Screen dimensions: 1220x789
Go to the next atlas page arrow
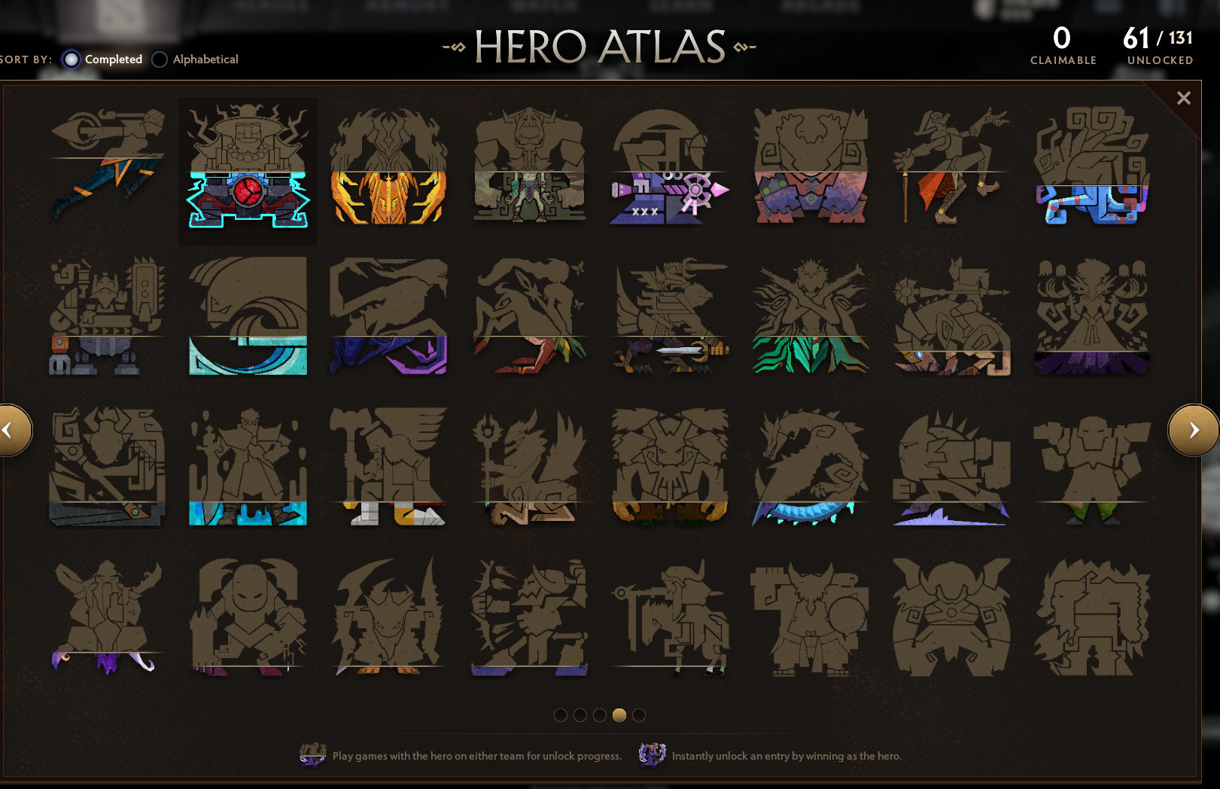click(x=1193, y=430)
